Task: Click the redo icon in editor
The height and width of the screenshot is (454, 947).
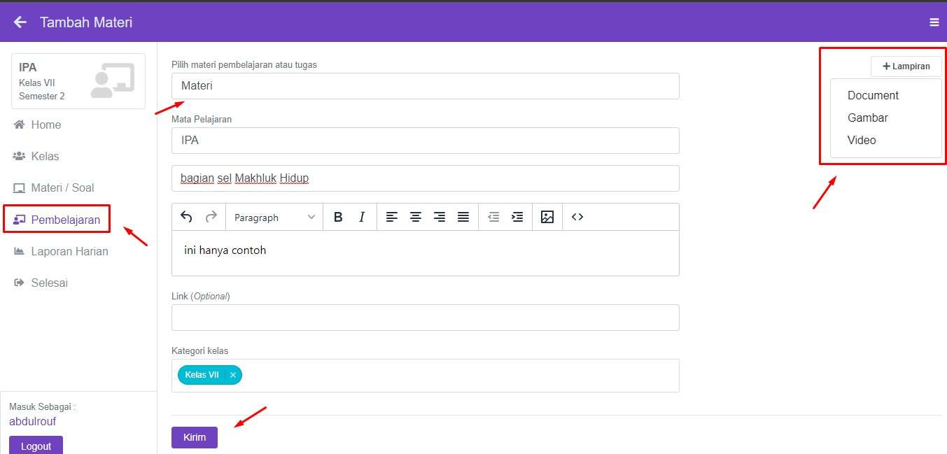Action: (x=211, y=217)
